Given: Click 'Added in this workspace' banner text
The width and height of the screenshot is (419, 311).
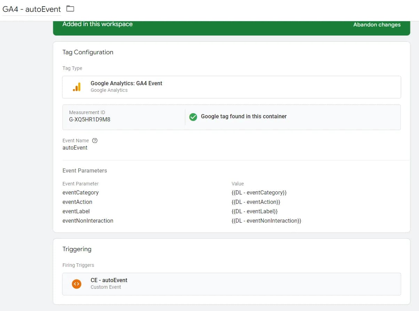Looking at the screenshot, I should (x=97, y=24).
